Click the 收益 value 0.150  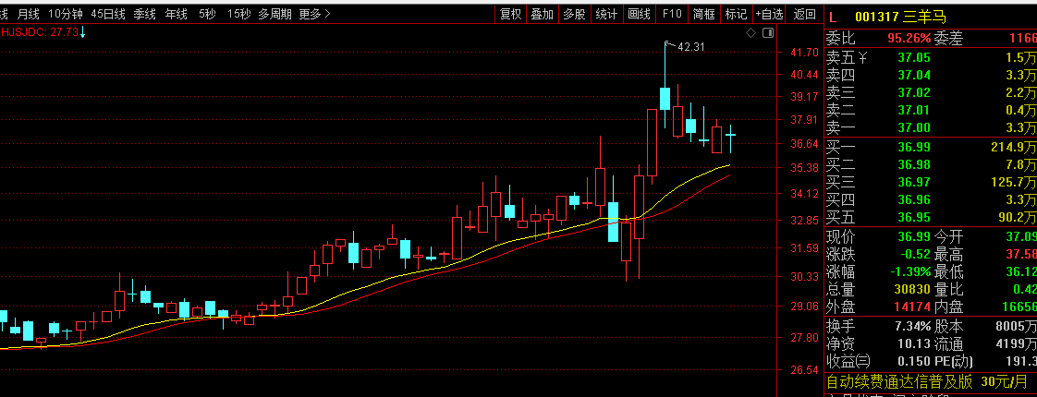[x=913, y=361]
